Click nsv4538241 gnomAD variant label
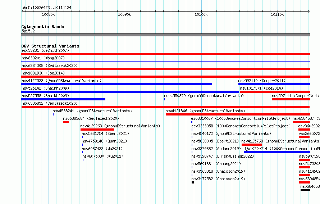Viewport: 320px width, 204px height. point(92,111)
